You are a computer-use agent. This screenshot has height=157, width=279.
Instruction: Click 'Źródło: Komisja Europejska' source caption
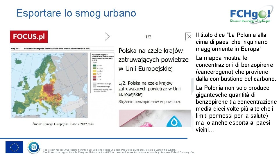click(63, 124)
